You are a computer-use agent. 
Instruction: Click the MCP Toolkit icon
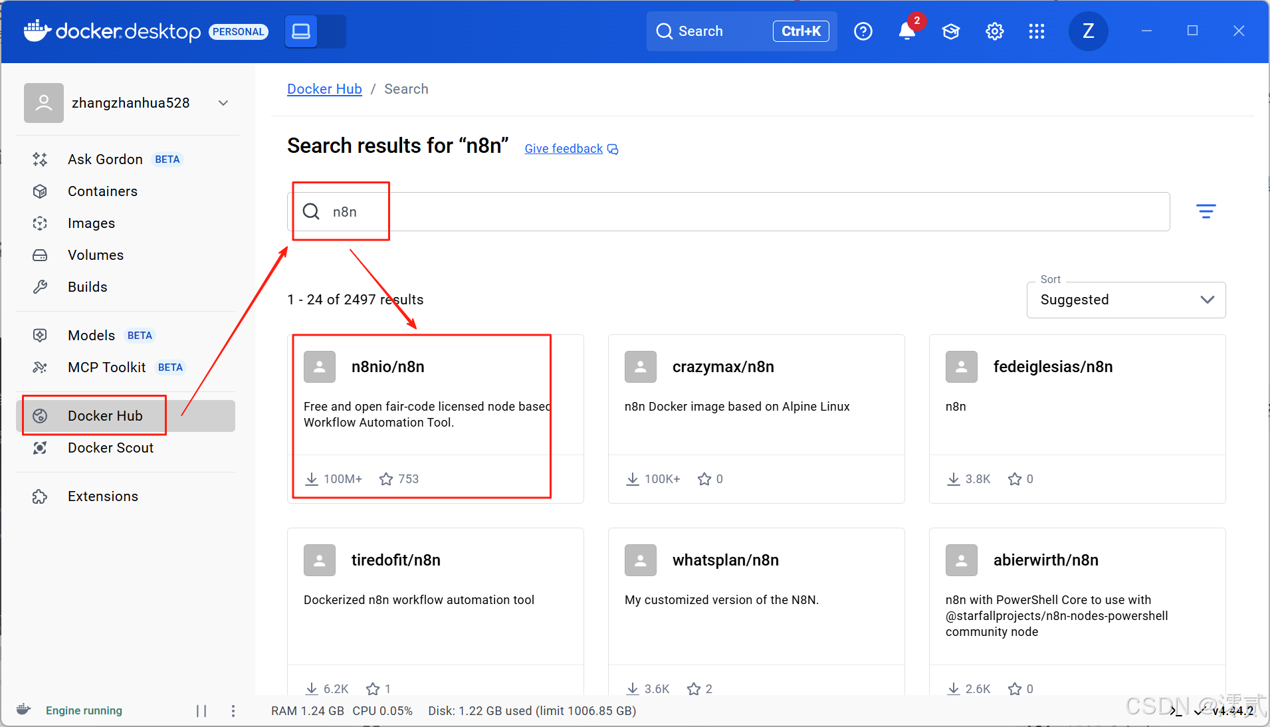click(40, 367)
